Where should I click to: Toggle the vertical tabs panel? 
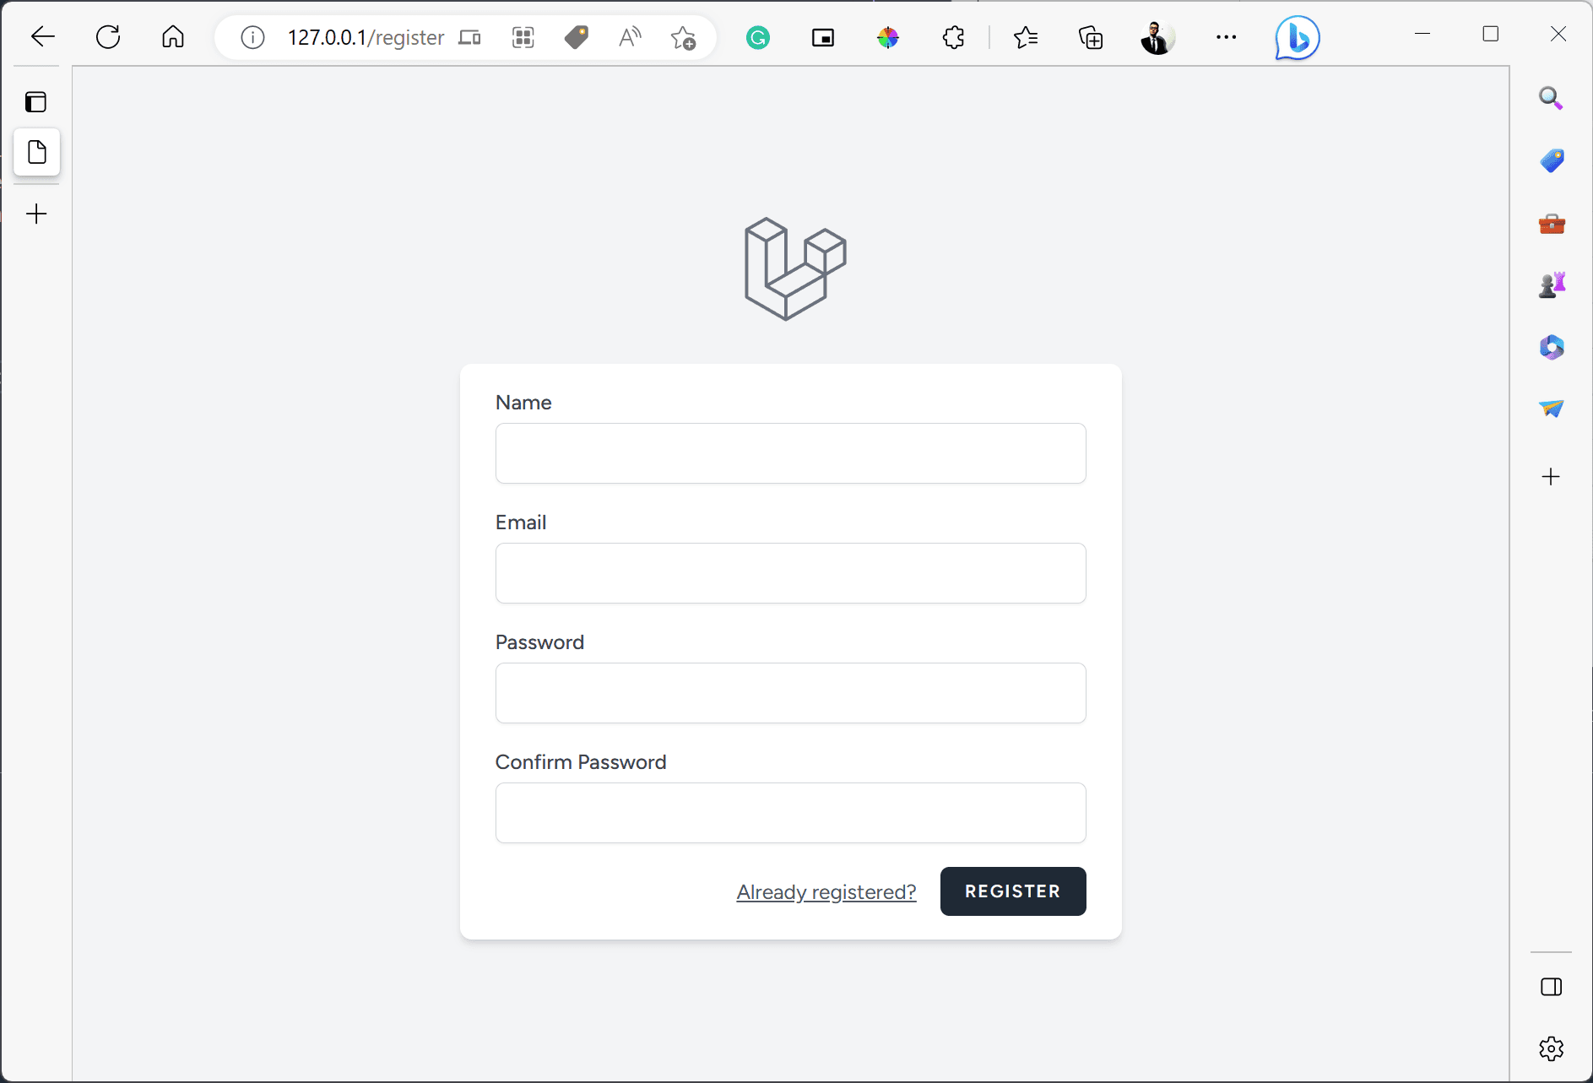[x=35, y=101]
